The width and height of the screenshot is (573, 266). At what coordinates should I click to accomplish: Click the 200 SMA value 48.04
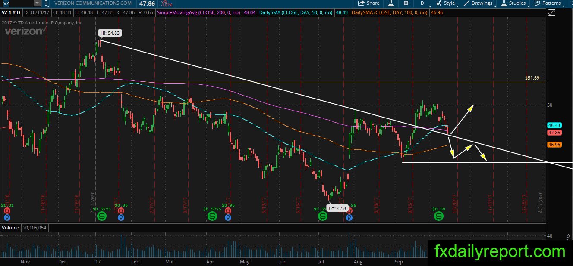(249, 13)
